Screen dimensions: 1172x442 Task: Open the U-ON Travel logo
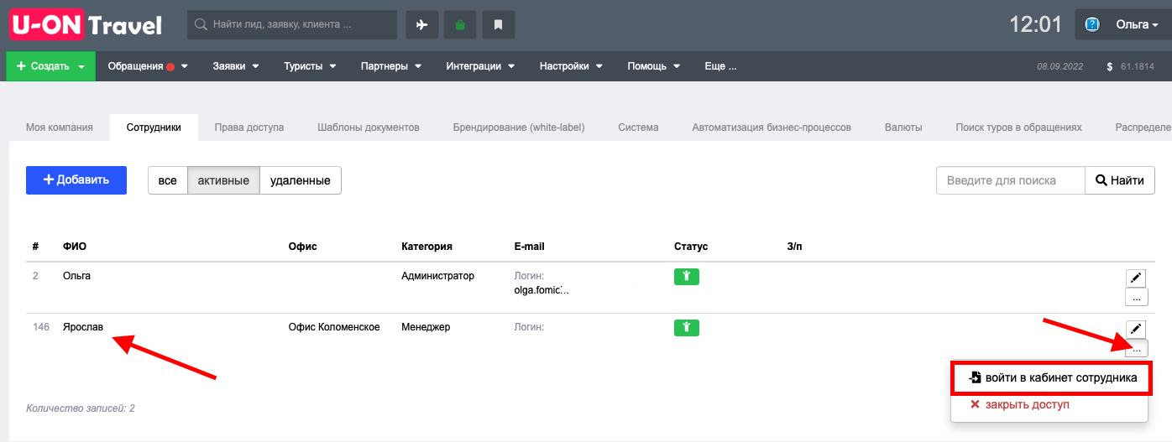(86, 25)
